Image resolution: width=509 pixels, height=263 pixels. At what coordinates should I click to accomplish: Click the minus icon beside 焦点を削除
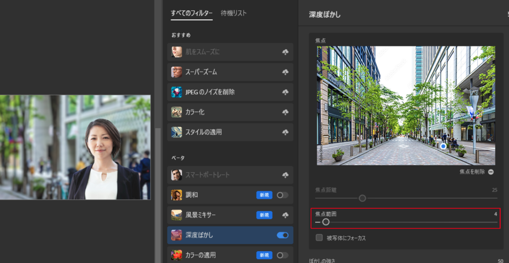coord(491,172)
